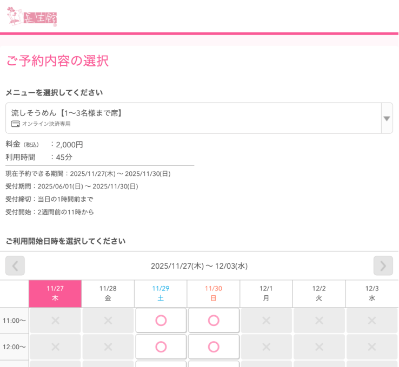Book the 11:00 slot on 11/30
Image resolution: width=399 pixels, height=367 pixels.
[x=214, y=321]
